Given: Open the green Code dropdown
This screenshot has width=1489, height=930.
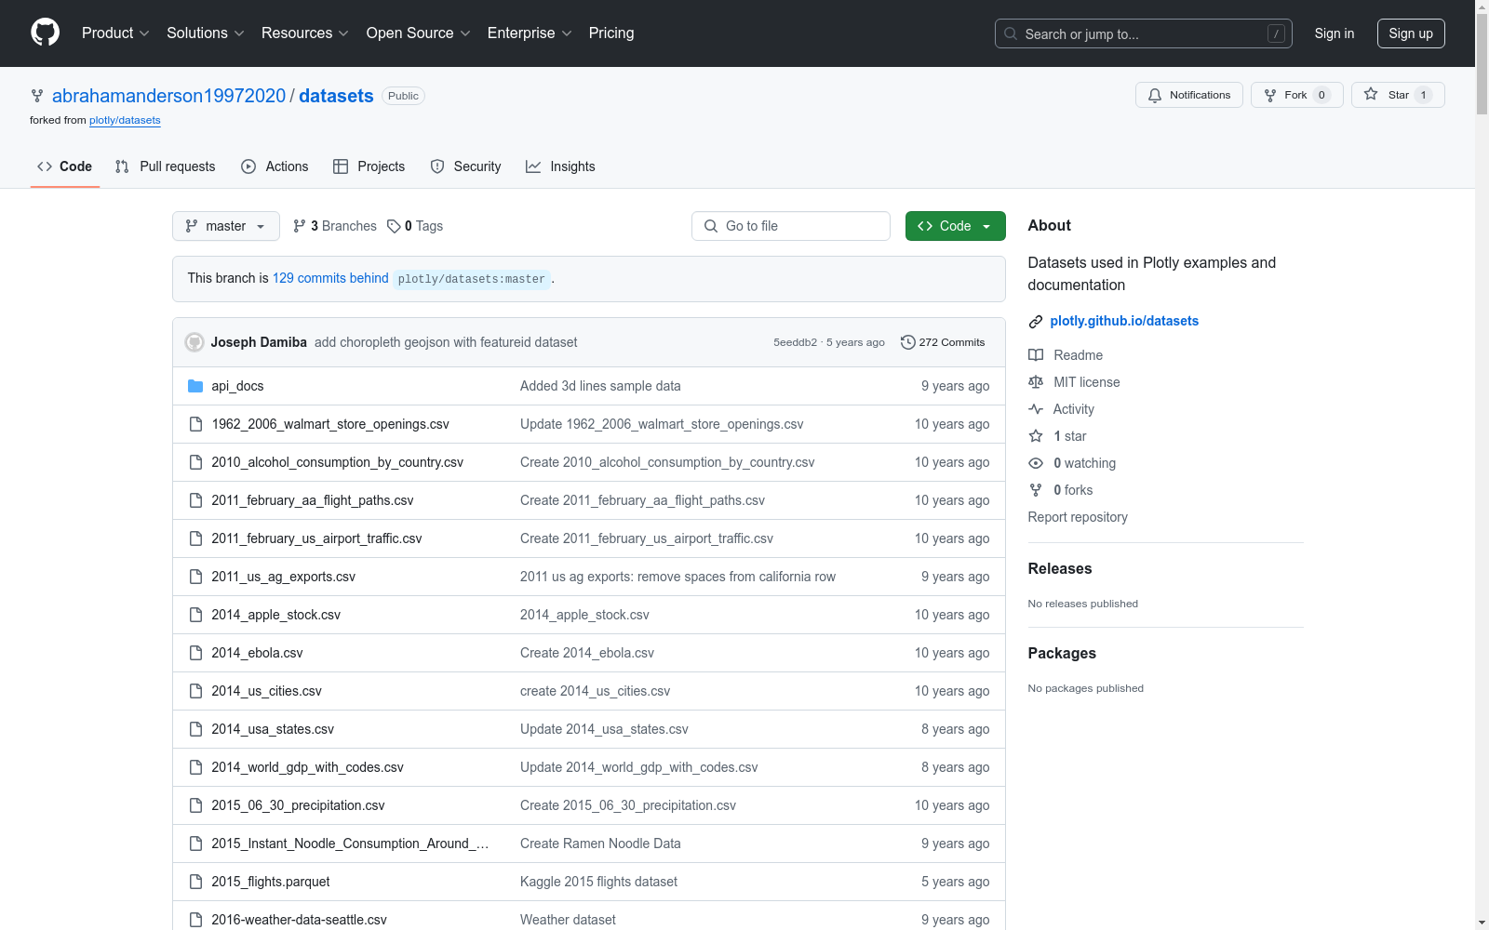Looking at the screenshot, I should [x=955, y=226].
